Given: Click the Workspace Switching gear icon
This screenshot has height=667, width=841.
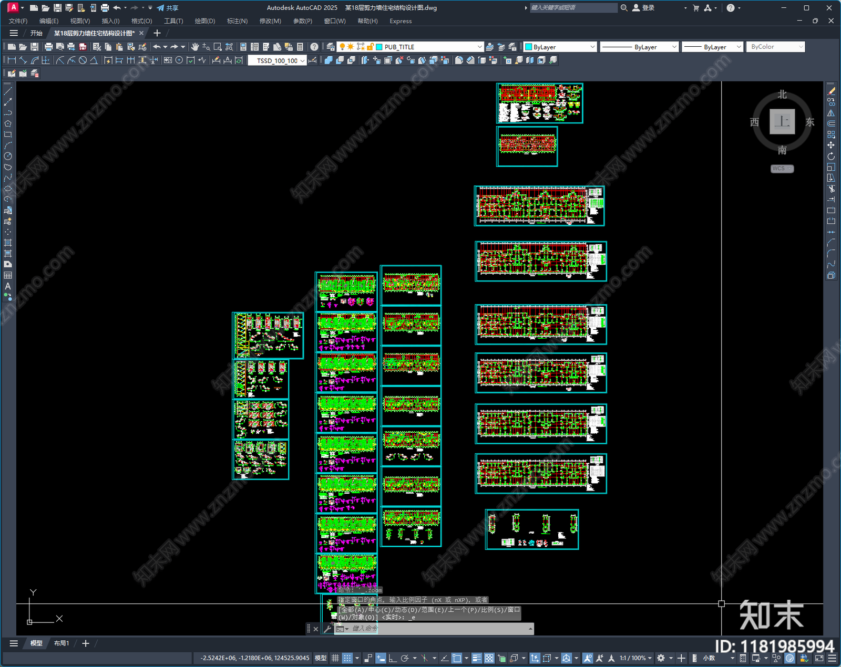Looking at the screenshot, I should point(661,658).
